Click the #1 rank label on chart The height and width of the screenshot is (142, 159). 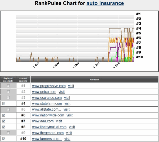138,14
